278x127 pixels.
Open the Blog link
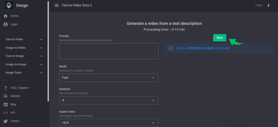tap(13, 105)
